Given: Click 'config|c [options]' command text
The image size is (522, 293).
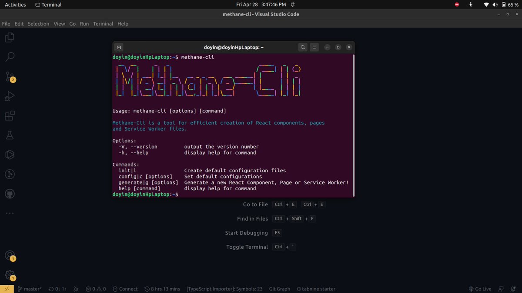Looking at the screenshot, I should pos(145,177).
